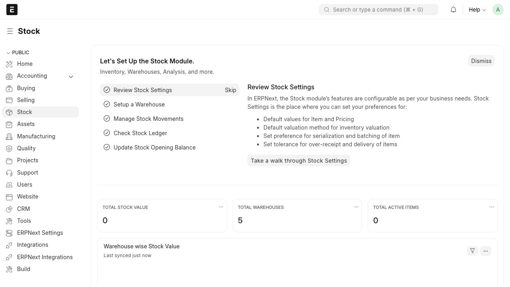Select Update Stock Opening Balance step

pos(170,147)
